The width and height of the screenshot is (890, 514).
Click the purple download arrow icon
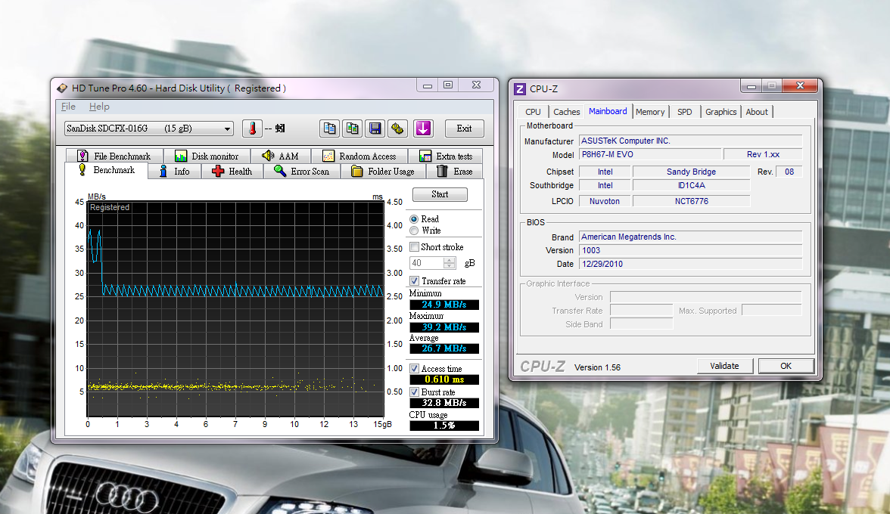pos(423,128)
